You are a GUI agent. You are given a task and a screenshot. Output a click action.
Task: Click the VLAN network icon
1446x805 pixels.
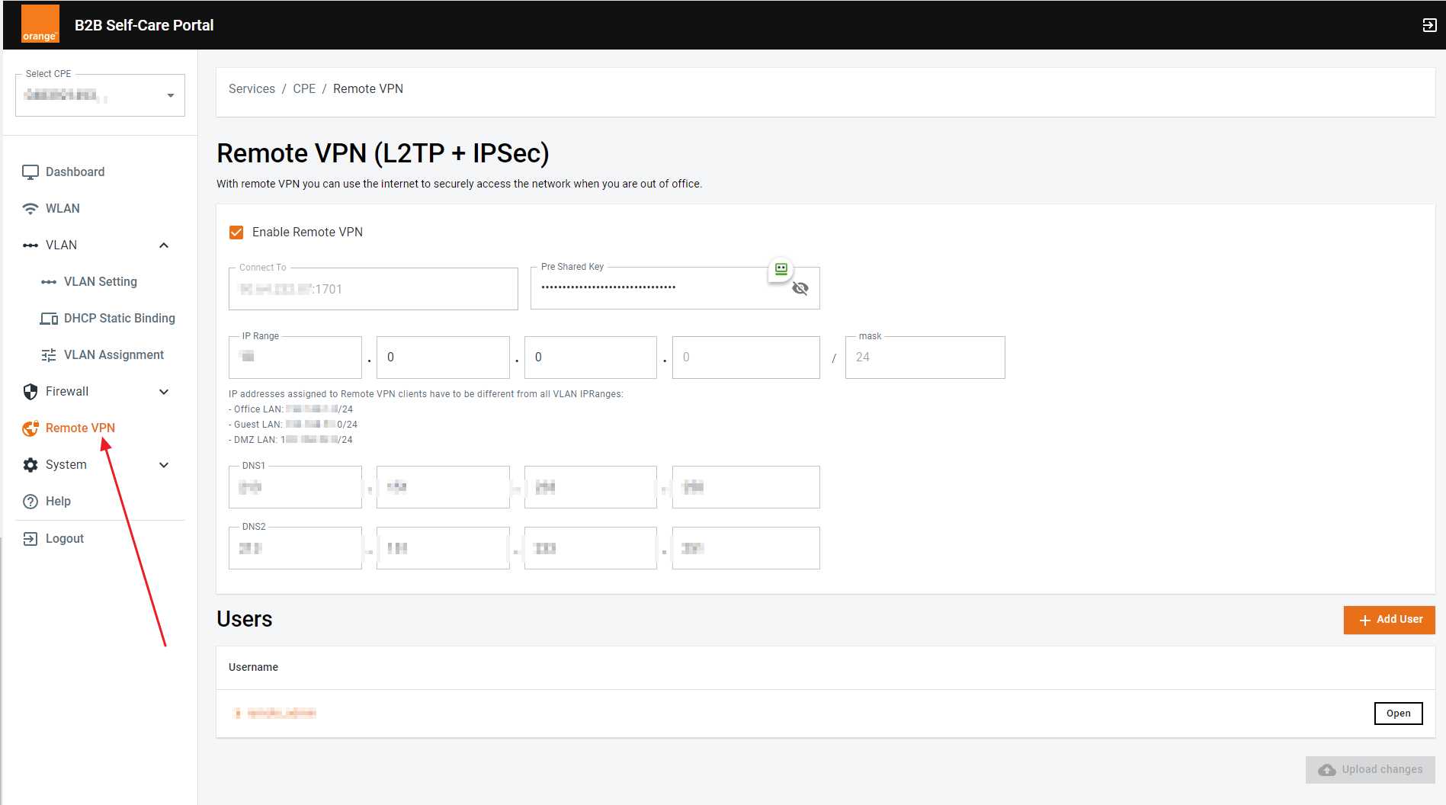(30, 245)
